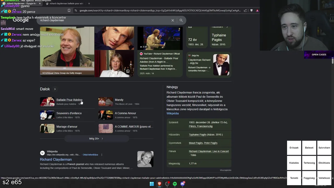Click the Brave Rewards triangle icon

click(x=257, y=10)
